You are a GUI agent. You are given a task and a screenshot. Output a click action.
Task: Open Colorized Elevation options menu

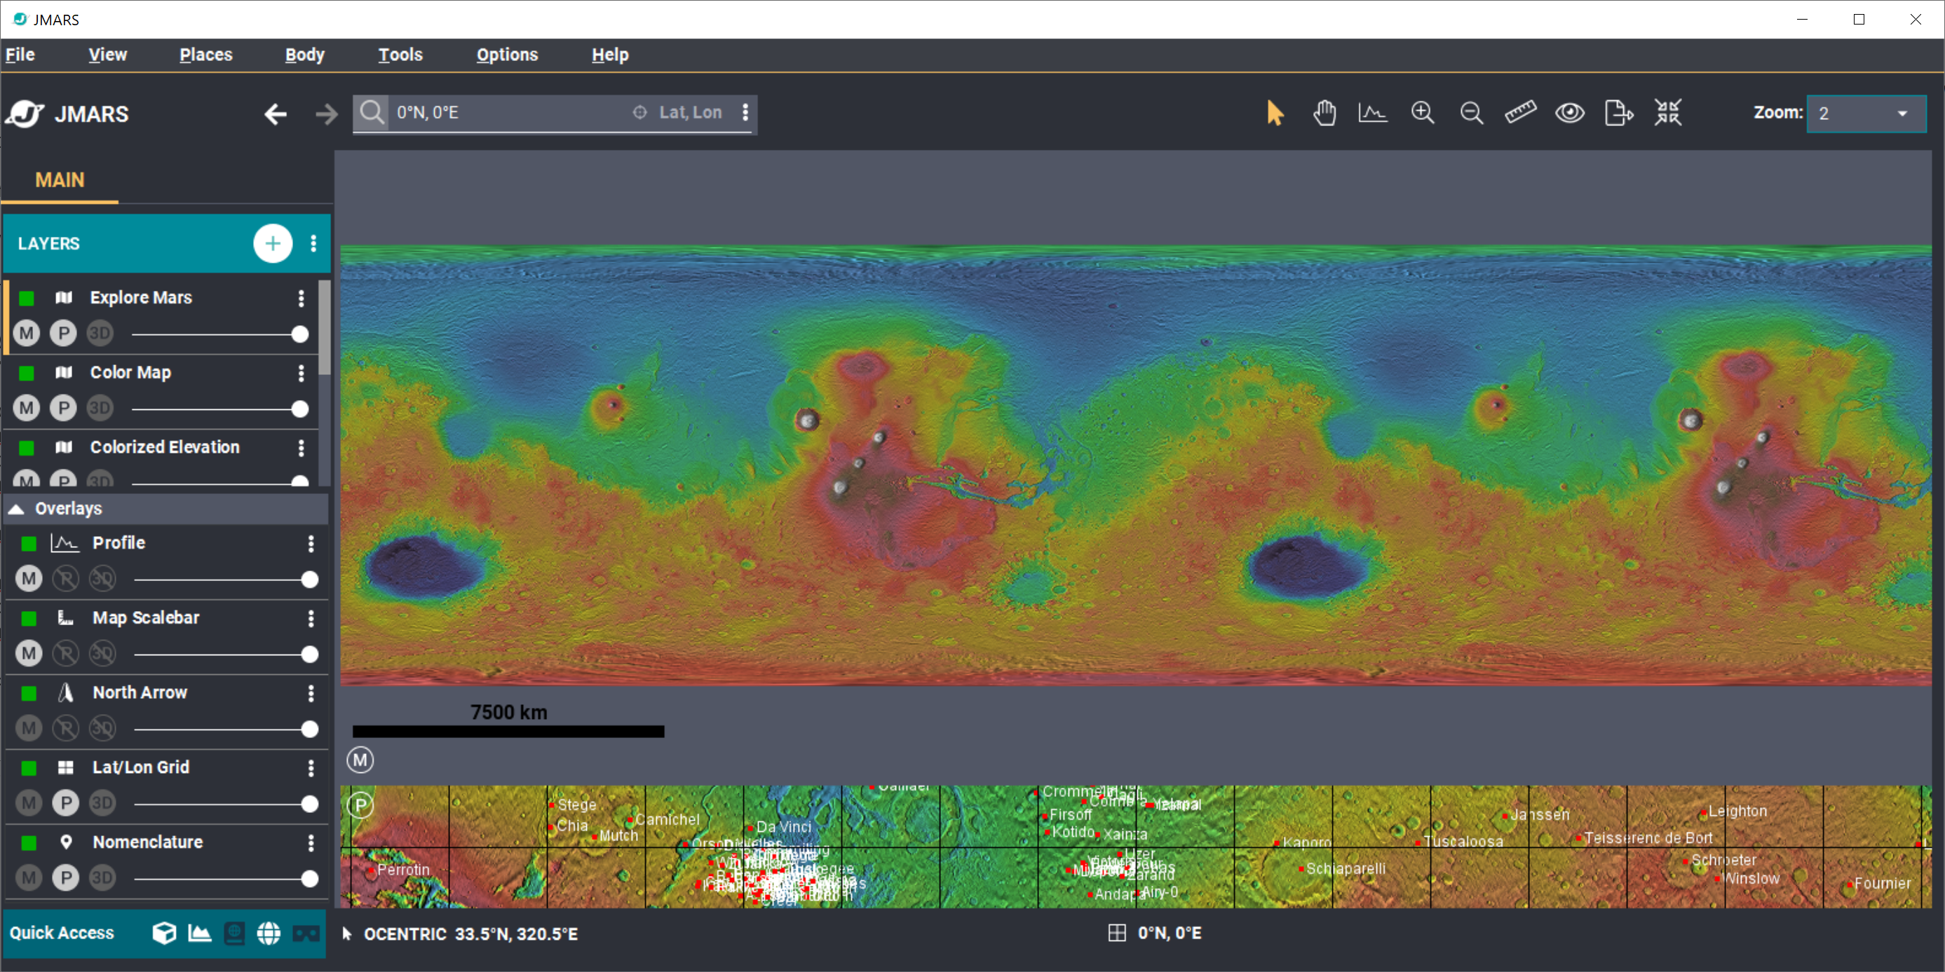click(301, 448)
